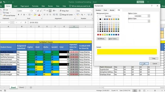This screenshot has height=92, width=165.
Task: Switch to Page Layout view icon
Action: [139, 90]
